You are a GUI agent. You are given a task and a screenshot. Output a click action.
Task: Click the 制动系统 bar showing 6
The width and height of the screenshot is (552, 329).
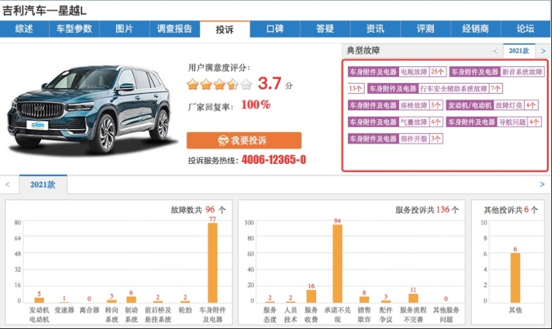132,300
